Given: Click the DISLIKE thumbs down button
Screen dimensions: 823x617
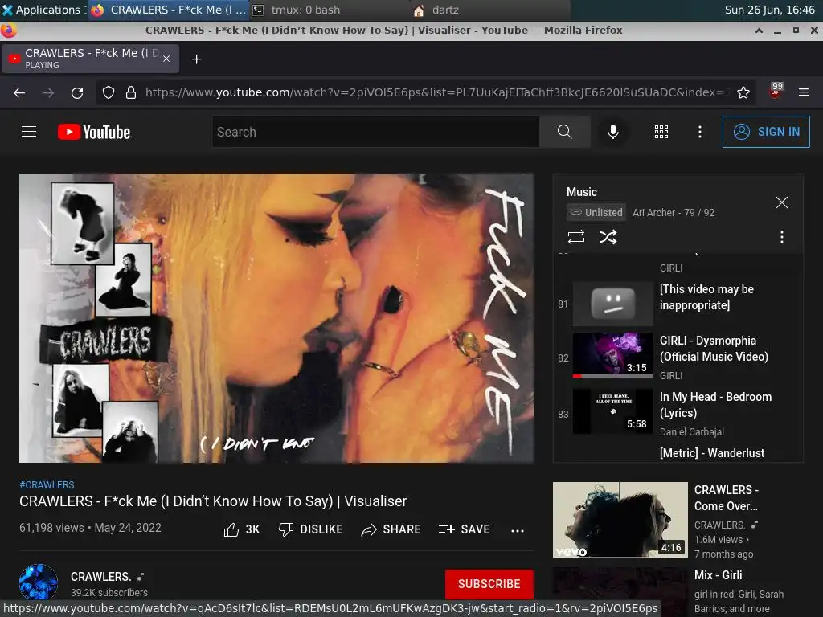Looking at the screenshot, I should tap(311, 530).
